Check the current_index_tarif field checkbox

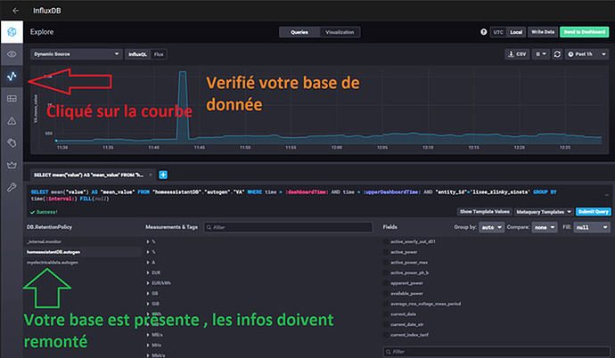point(386,335)
